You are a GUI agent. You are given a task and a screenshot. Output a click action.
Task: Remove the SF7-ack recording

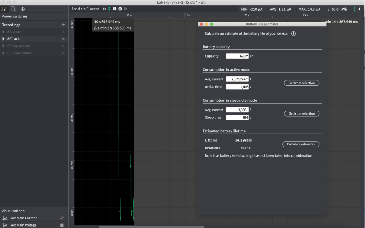tap(63, 39)
